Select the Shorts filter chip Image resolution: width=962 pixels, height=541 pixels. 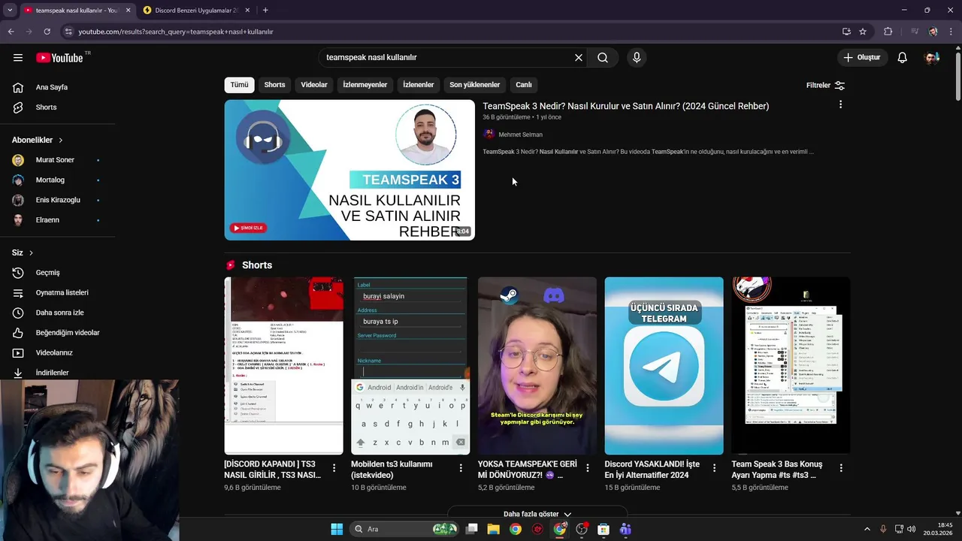click(274, 85)
